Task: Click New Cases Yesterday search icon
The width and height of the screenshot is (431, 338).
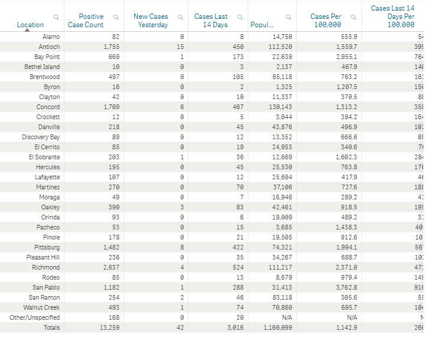Action: pos(180,17)
